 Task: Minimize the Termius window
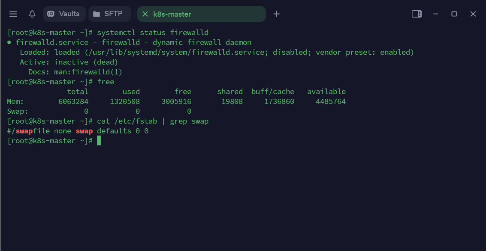(x=435, y=14)
